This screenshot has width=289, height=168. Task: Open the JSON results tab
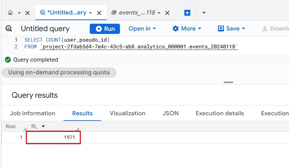pyautogui.click(x=171, y=113)
